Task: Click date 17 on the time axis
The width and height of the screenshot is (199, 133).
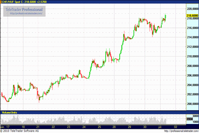Action: click(8, 127)
